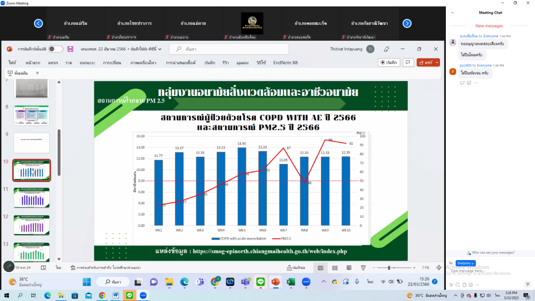Switch to Normal view icon
Viewport: 535px width, 301px height.
tap(321, 268)
